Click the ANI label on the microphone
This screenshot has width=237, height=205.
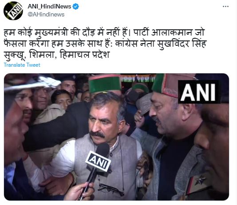(x=98, y=161)
